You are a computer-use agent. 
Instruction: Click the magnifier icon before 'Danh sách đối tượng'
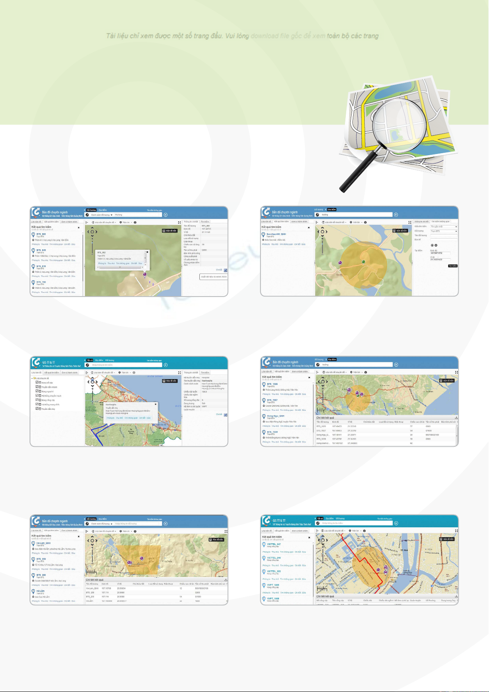[87, 215]
